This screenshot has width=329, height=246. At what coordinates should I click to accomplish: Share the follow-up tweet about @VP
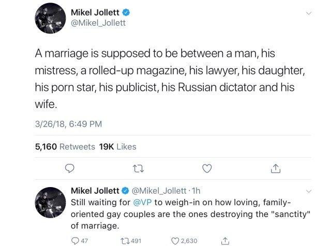(x=225, y=240)
